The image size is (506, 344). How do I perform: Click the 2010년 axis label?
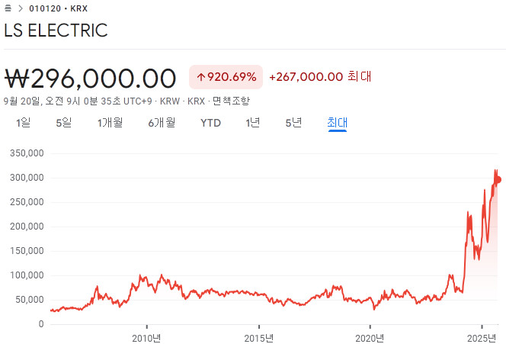(x=146, y=338)
